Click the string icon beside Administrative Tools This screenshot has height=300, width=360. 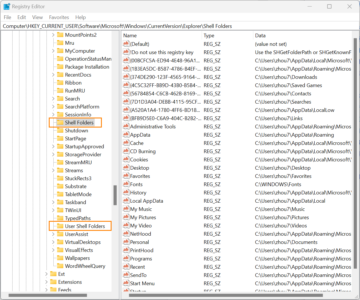[x=126, y=126]
